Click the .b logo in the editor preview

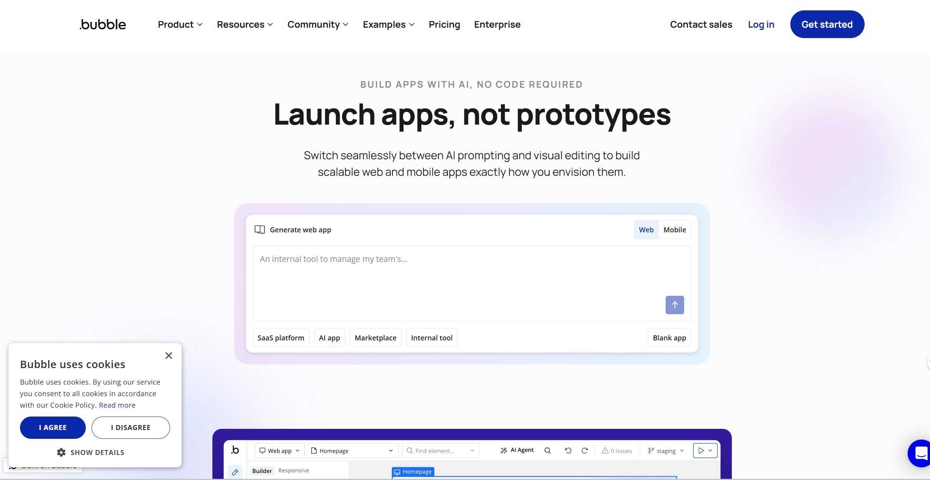tap(235, 450)
